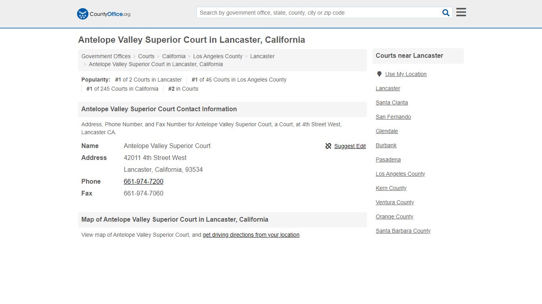Screen dimensions: 542x304
Task: Open California breadcrumb link
Action: 174,56
